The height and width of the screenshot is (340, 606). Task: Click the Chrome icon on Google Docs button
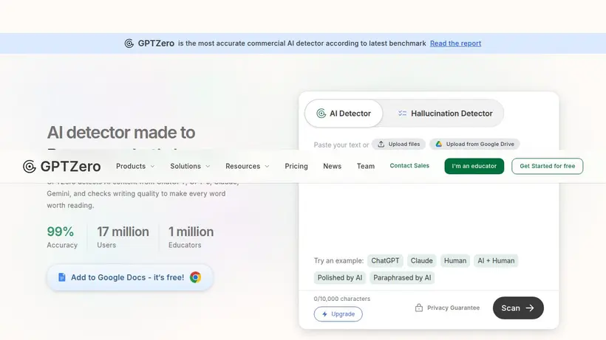196,277
